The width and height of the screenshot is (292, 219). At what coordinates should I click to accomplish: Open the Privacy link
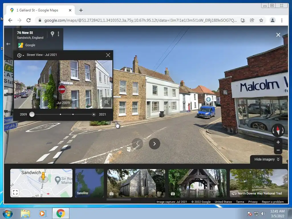(x=253, y=202)
